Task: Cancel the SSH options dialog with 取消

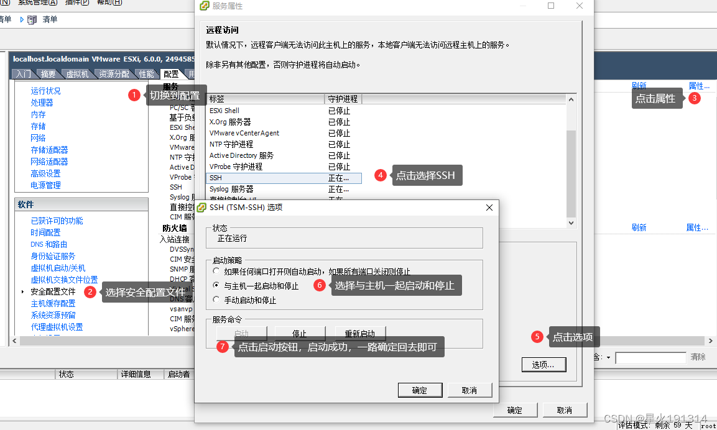Action: (x=470, y=390)
